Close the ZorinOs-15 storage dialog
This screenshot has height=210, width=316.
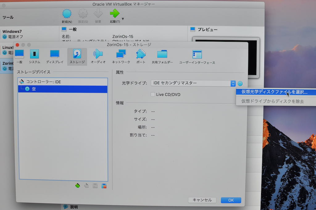point(17,45)
